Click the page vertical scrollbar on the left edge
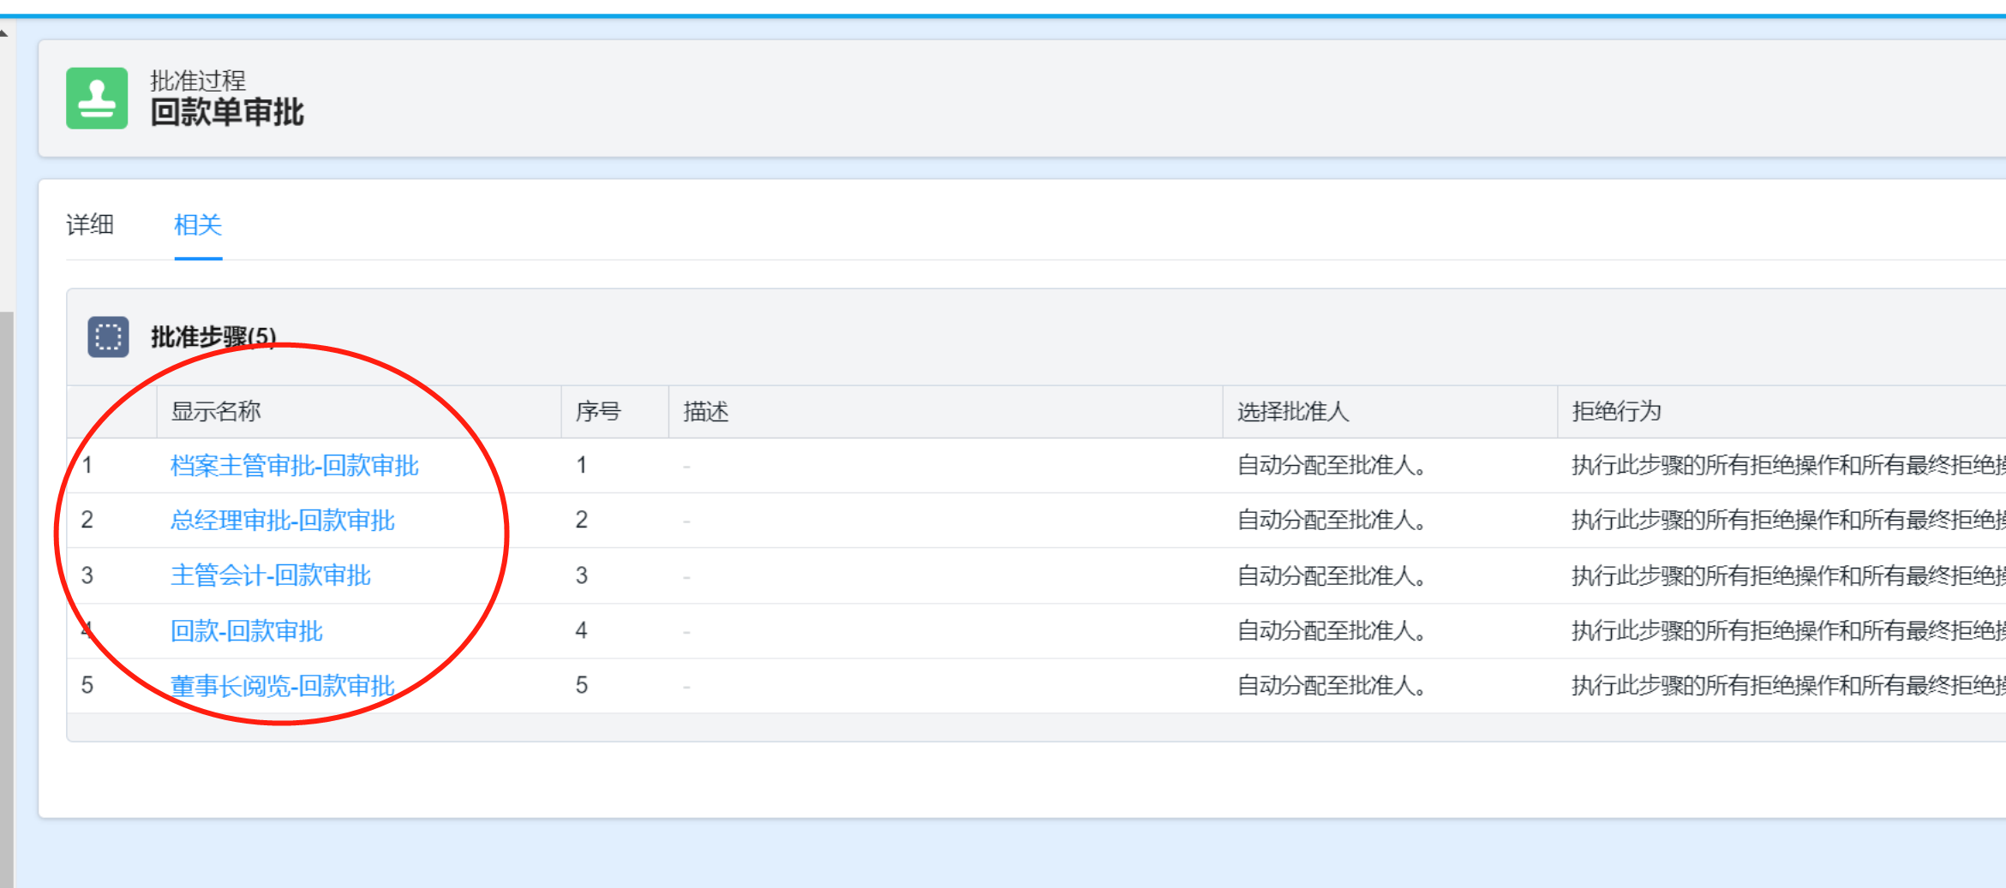Image resolution: width=2006 pixels, height=888 pixels. tap(7, 599)
